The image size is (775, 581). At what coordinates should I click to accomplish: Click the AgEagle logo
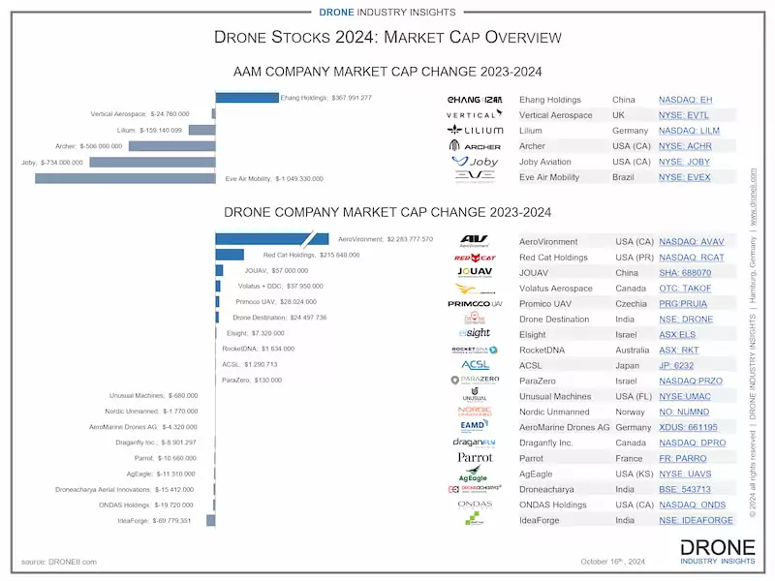(475, 474)
